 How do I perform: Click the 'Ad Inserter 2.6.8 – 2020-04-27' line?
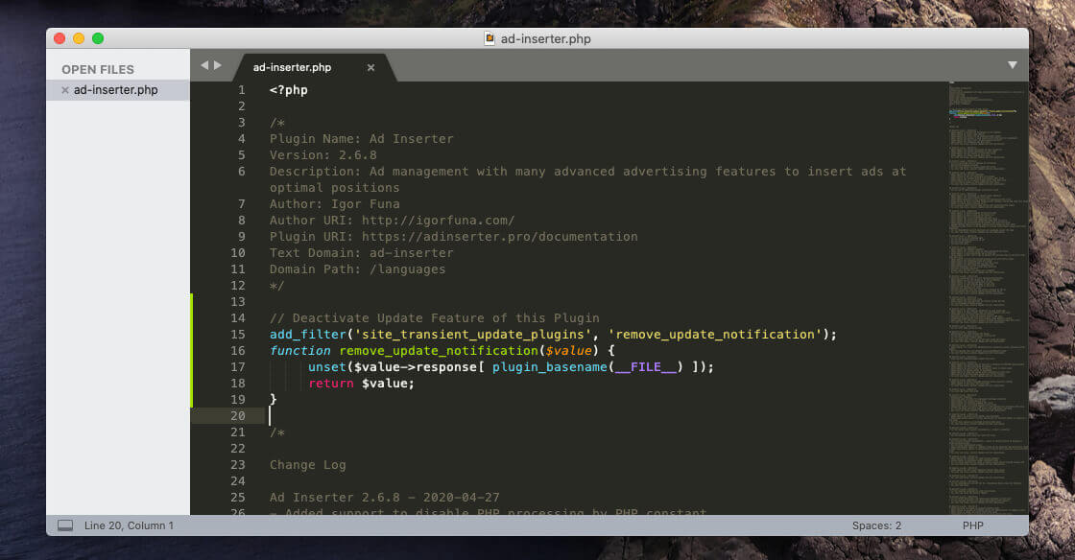coord(385,497)
